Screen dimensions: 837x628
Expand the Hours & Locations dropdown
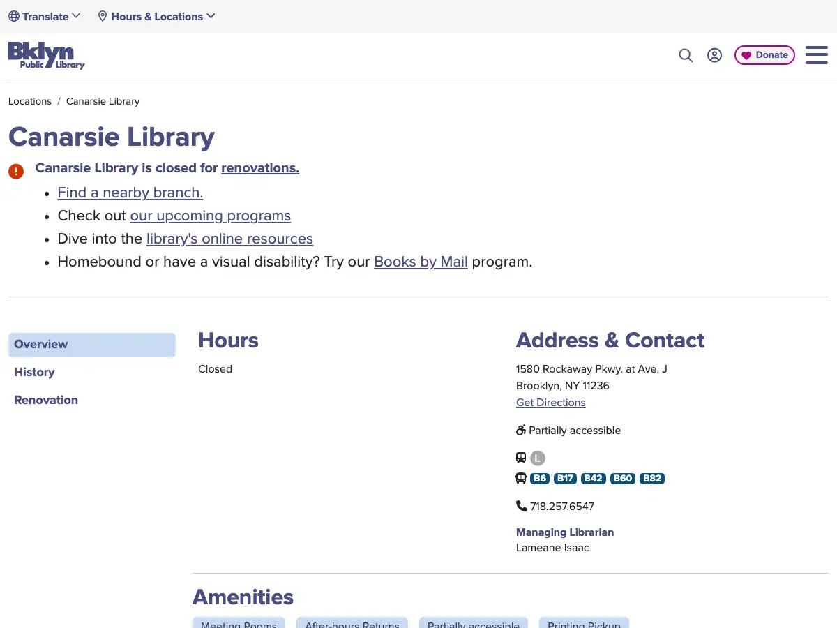pos(156,16)
